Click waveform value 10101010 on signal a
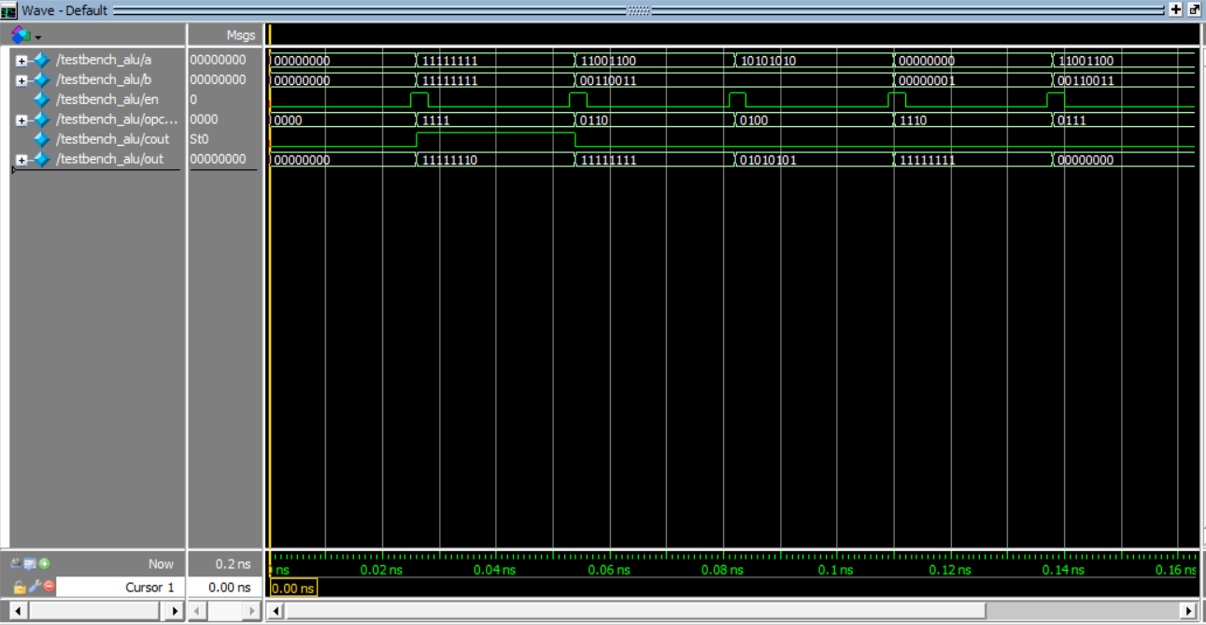Image resolution: width=1206 pixels, height=625 pixels. pyautogui.click(x=769, y=61)
